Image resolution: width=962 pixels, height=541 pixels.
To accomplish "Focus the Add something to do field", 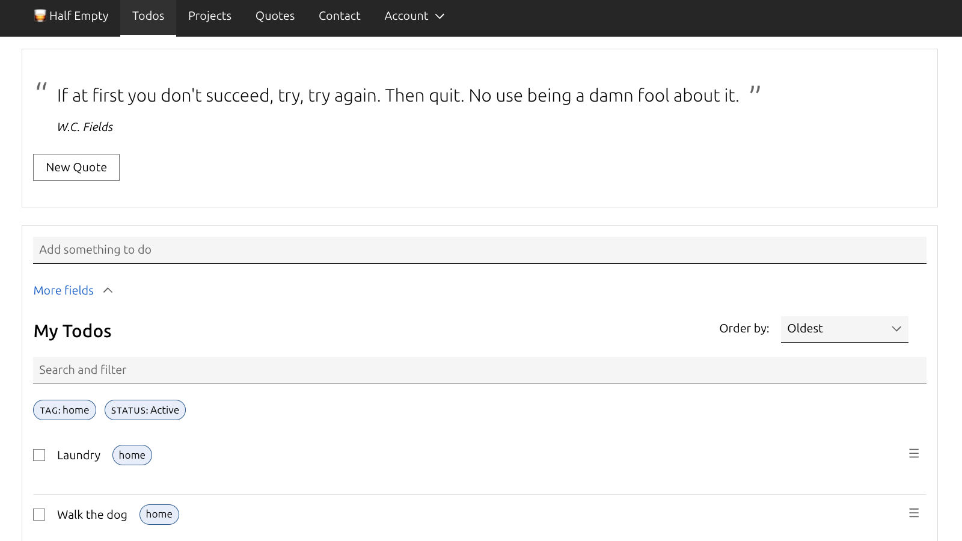I will coord(479,250).
